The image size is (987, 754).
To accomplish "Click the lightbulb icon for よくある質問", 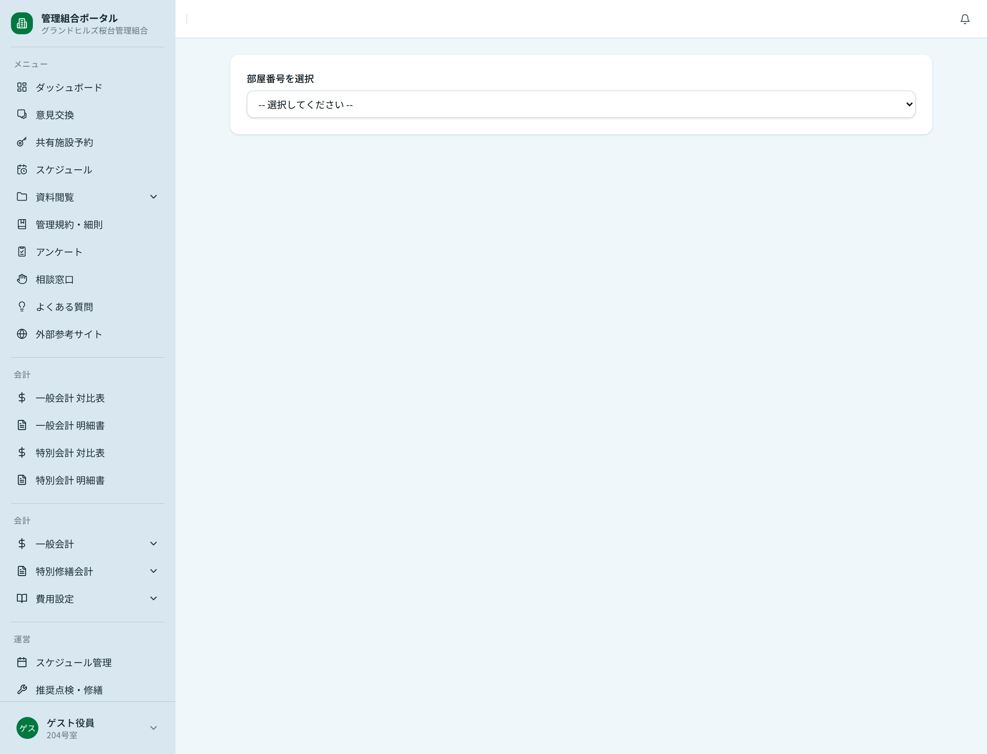I will (x=22, y=306).
